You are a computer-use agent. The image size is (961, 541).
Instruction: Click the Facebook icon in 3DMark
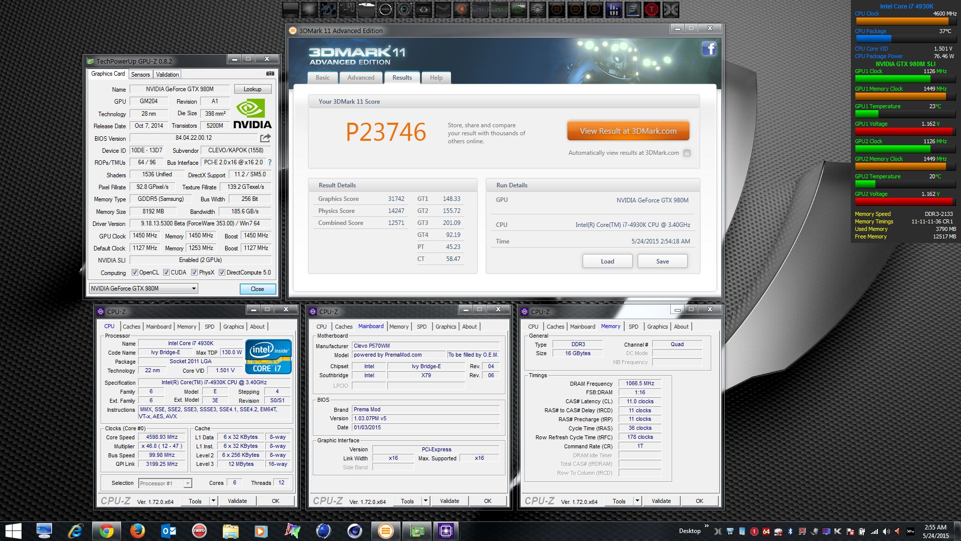(709, 49)
